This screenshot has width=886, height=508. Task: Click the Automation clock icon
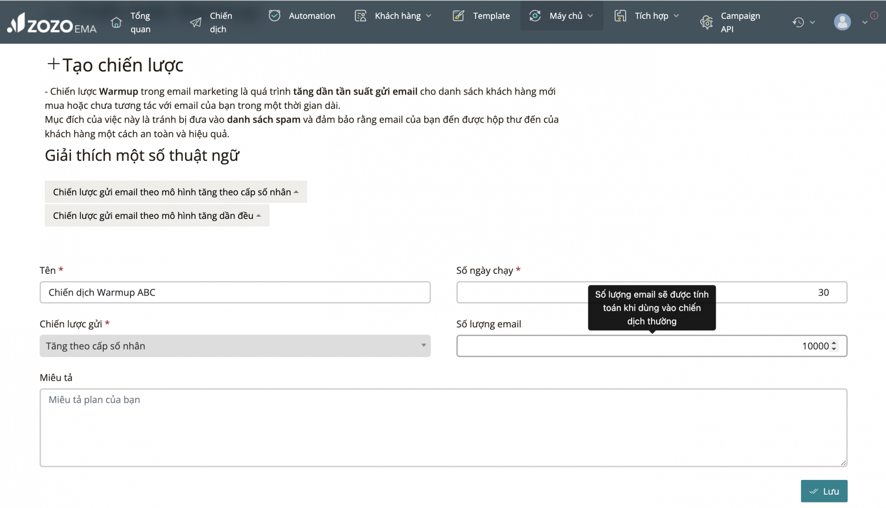click(275, 16)
